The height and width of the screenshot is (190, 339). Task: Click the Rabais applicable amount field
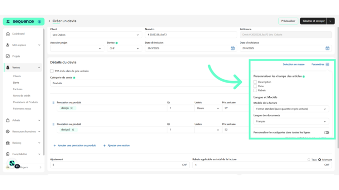(262, 165)
